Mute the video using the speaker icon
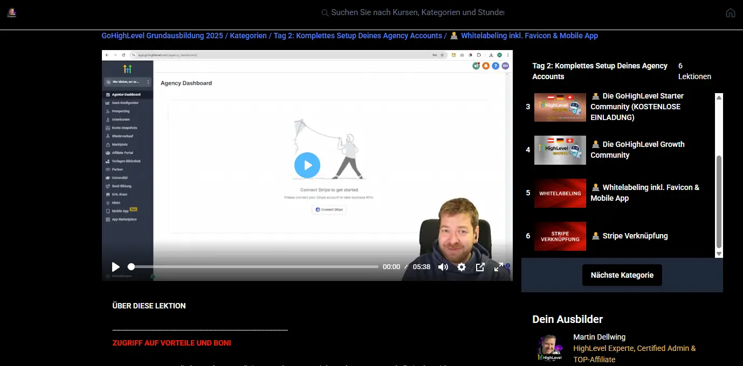Screen dimensions: 743x366 coord(443,267)
